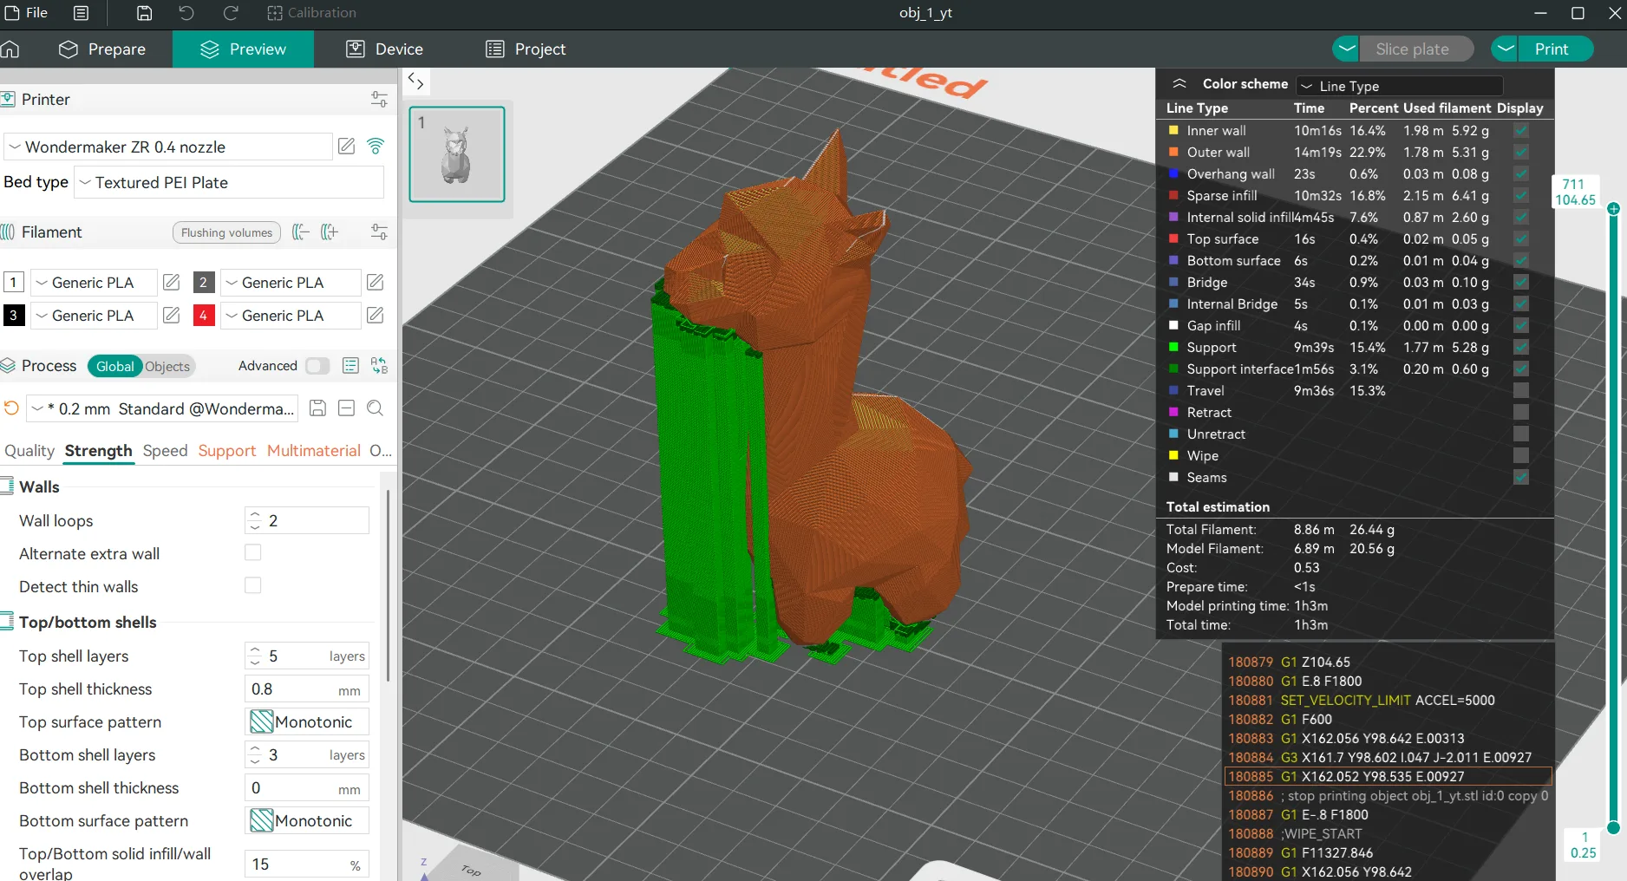Switch to the Project tab
Screen dimensions: 1627x881
click(x=526, y=49)
